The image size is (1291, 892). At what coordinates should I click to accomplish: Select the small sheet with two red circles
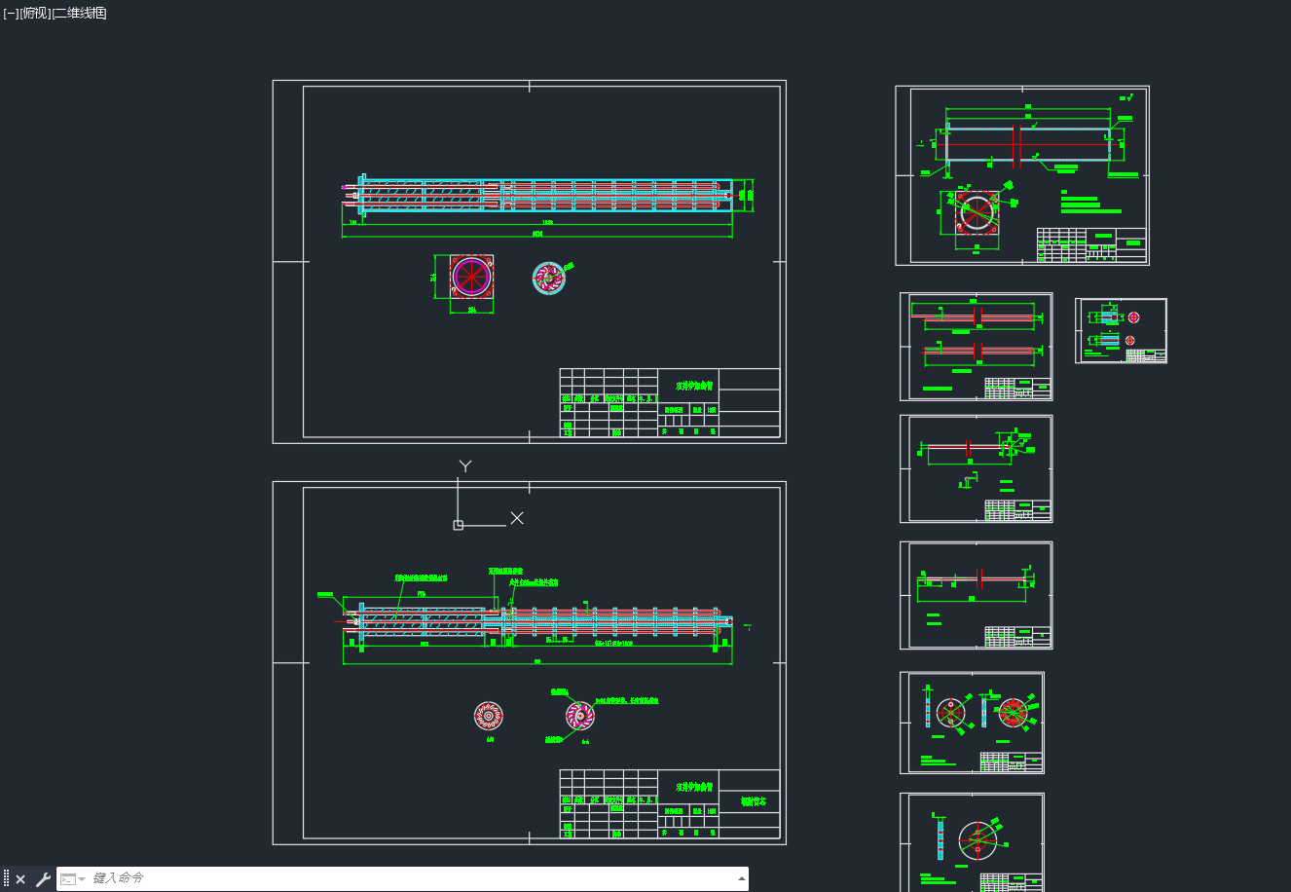[x=1121, y=331]
